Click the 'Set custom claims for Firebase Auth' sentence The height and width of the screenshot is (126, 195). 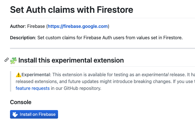(110, 38)
